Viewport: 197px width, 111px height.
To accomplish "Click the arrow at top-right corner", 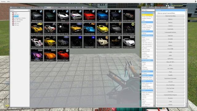I will click(196, 1).
